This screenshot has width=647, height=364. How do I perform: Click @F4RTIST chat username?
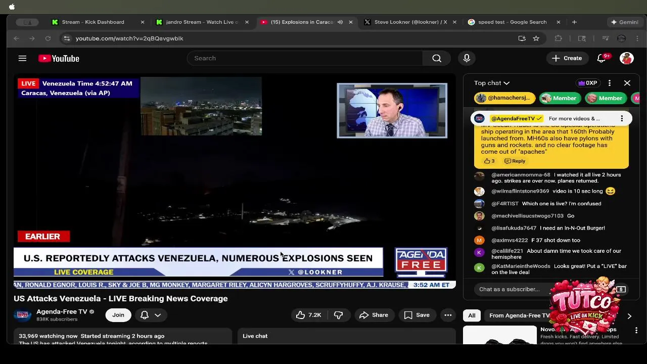(505, 204)
